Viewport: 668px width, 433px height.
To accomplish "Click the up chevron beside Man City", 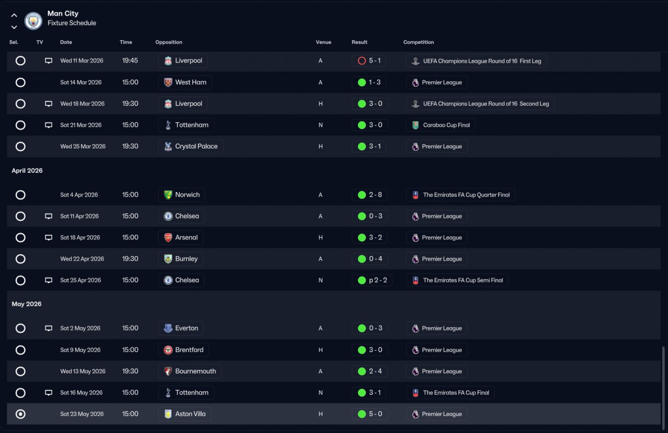I will coord(14,15).
